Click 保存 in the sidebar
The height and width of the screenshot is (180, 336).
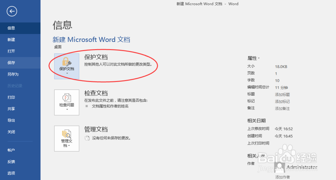(x=20, y=63)
